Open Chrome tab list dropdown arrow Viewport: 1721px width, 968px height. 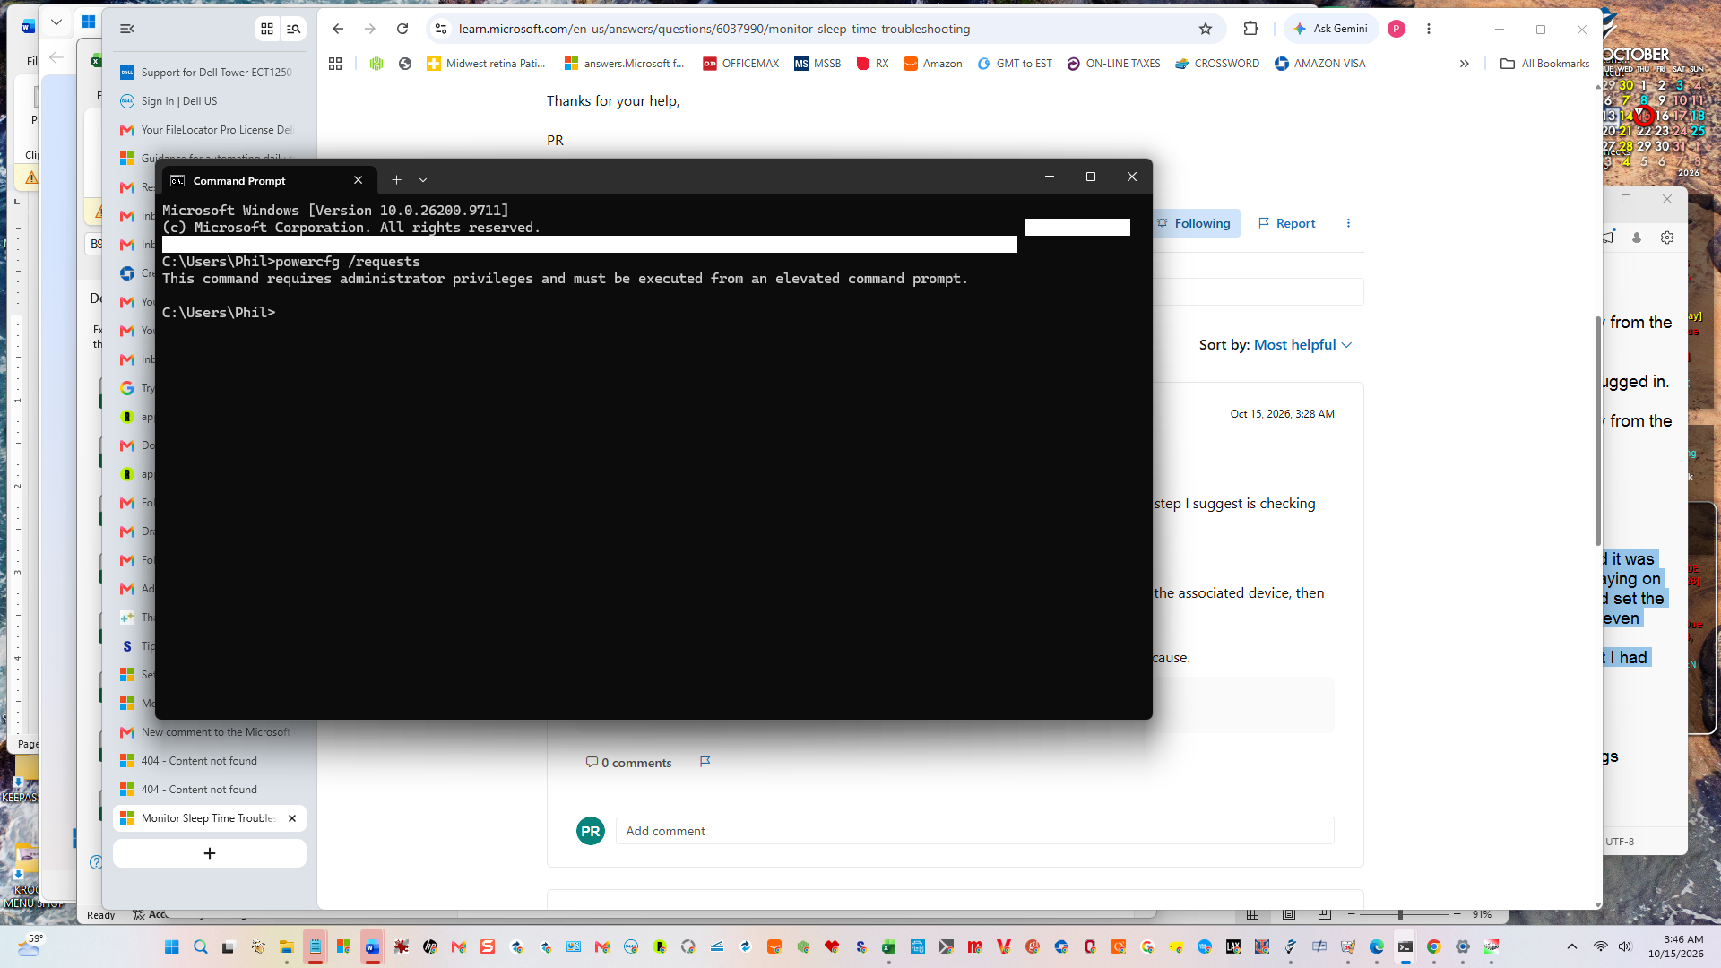56,23
